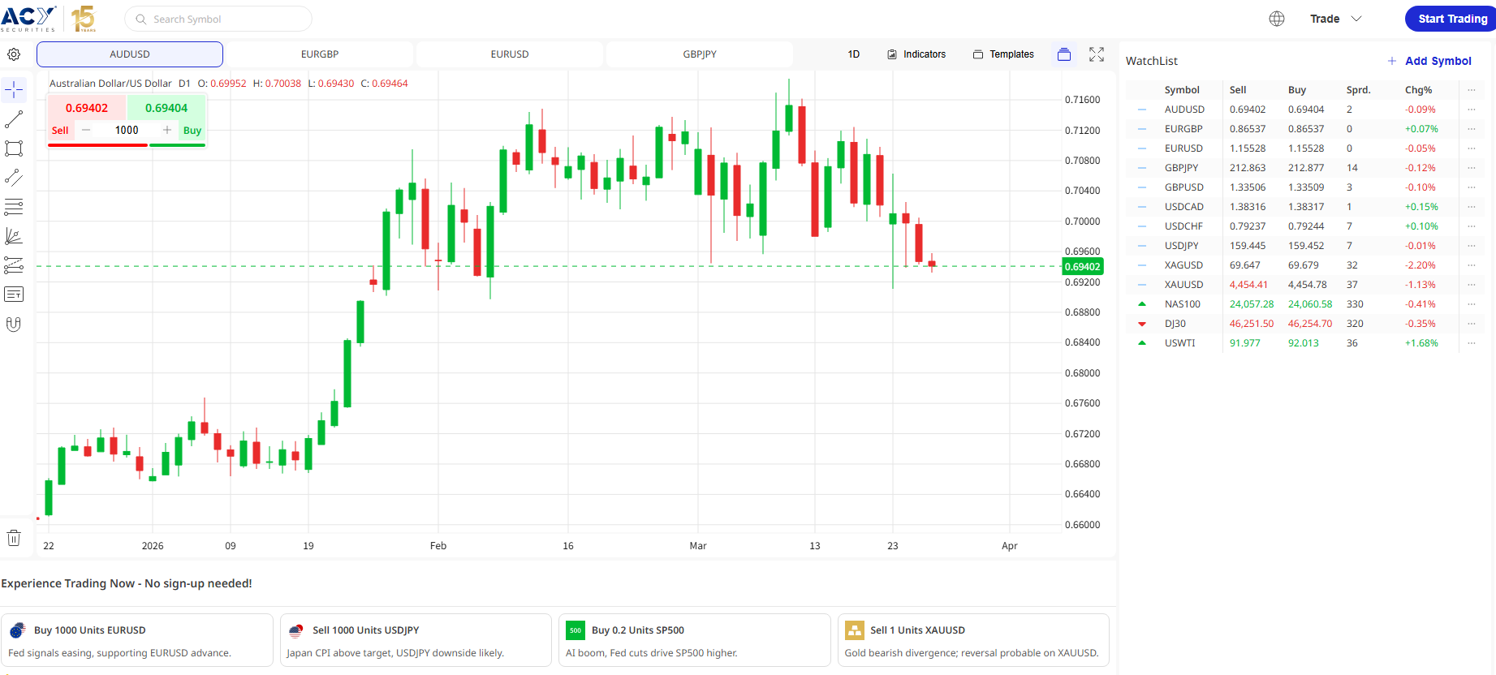Toggle the highlighted chart layout icon beside Templates

pos(1064,54)
